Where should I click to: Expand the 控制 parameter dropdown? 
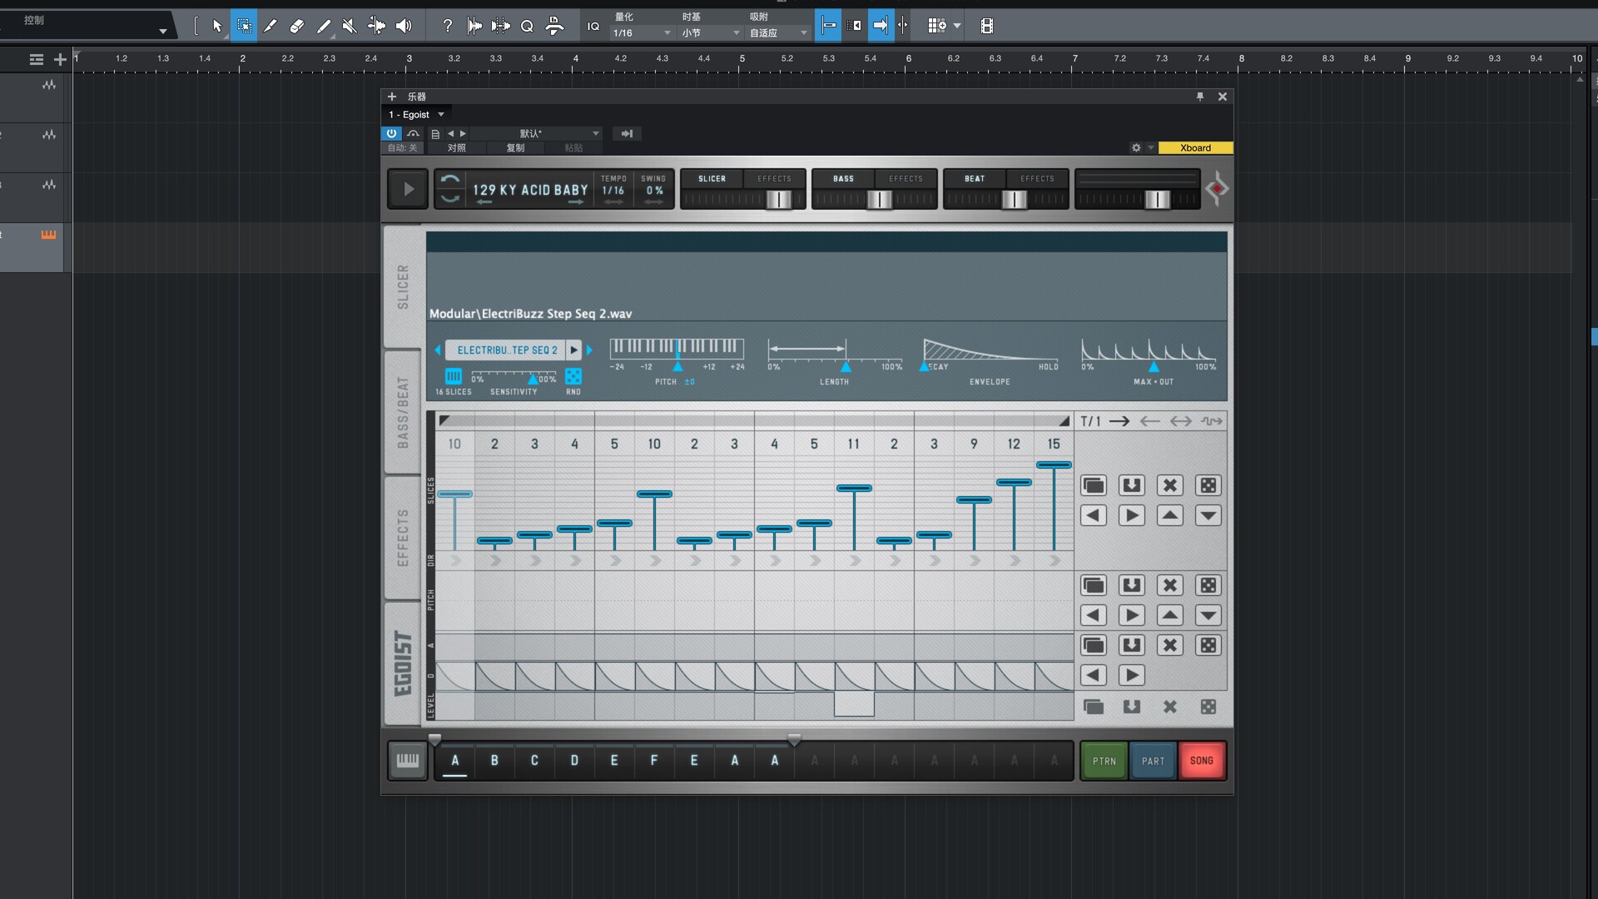pyautogui.click(x=163, y=32)
